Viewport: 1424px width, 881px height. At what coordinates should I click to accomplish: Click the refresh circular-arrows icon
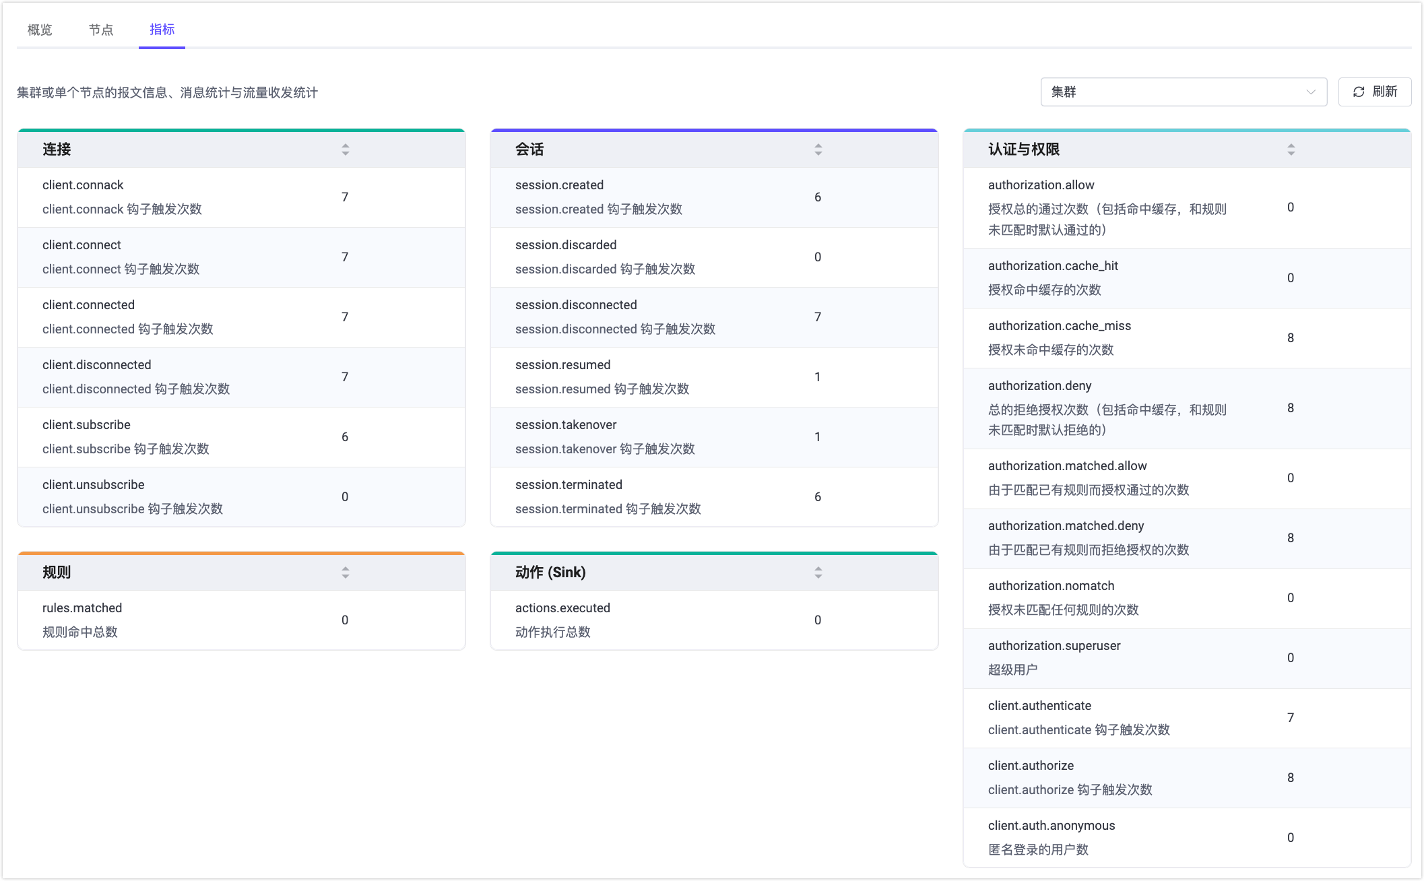[1359, 92]
